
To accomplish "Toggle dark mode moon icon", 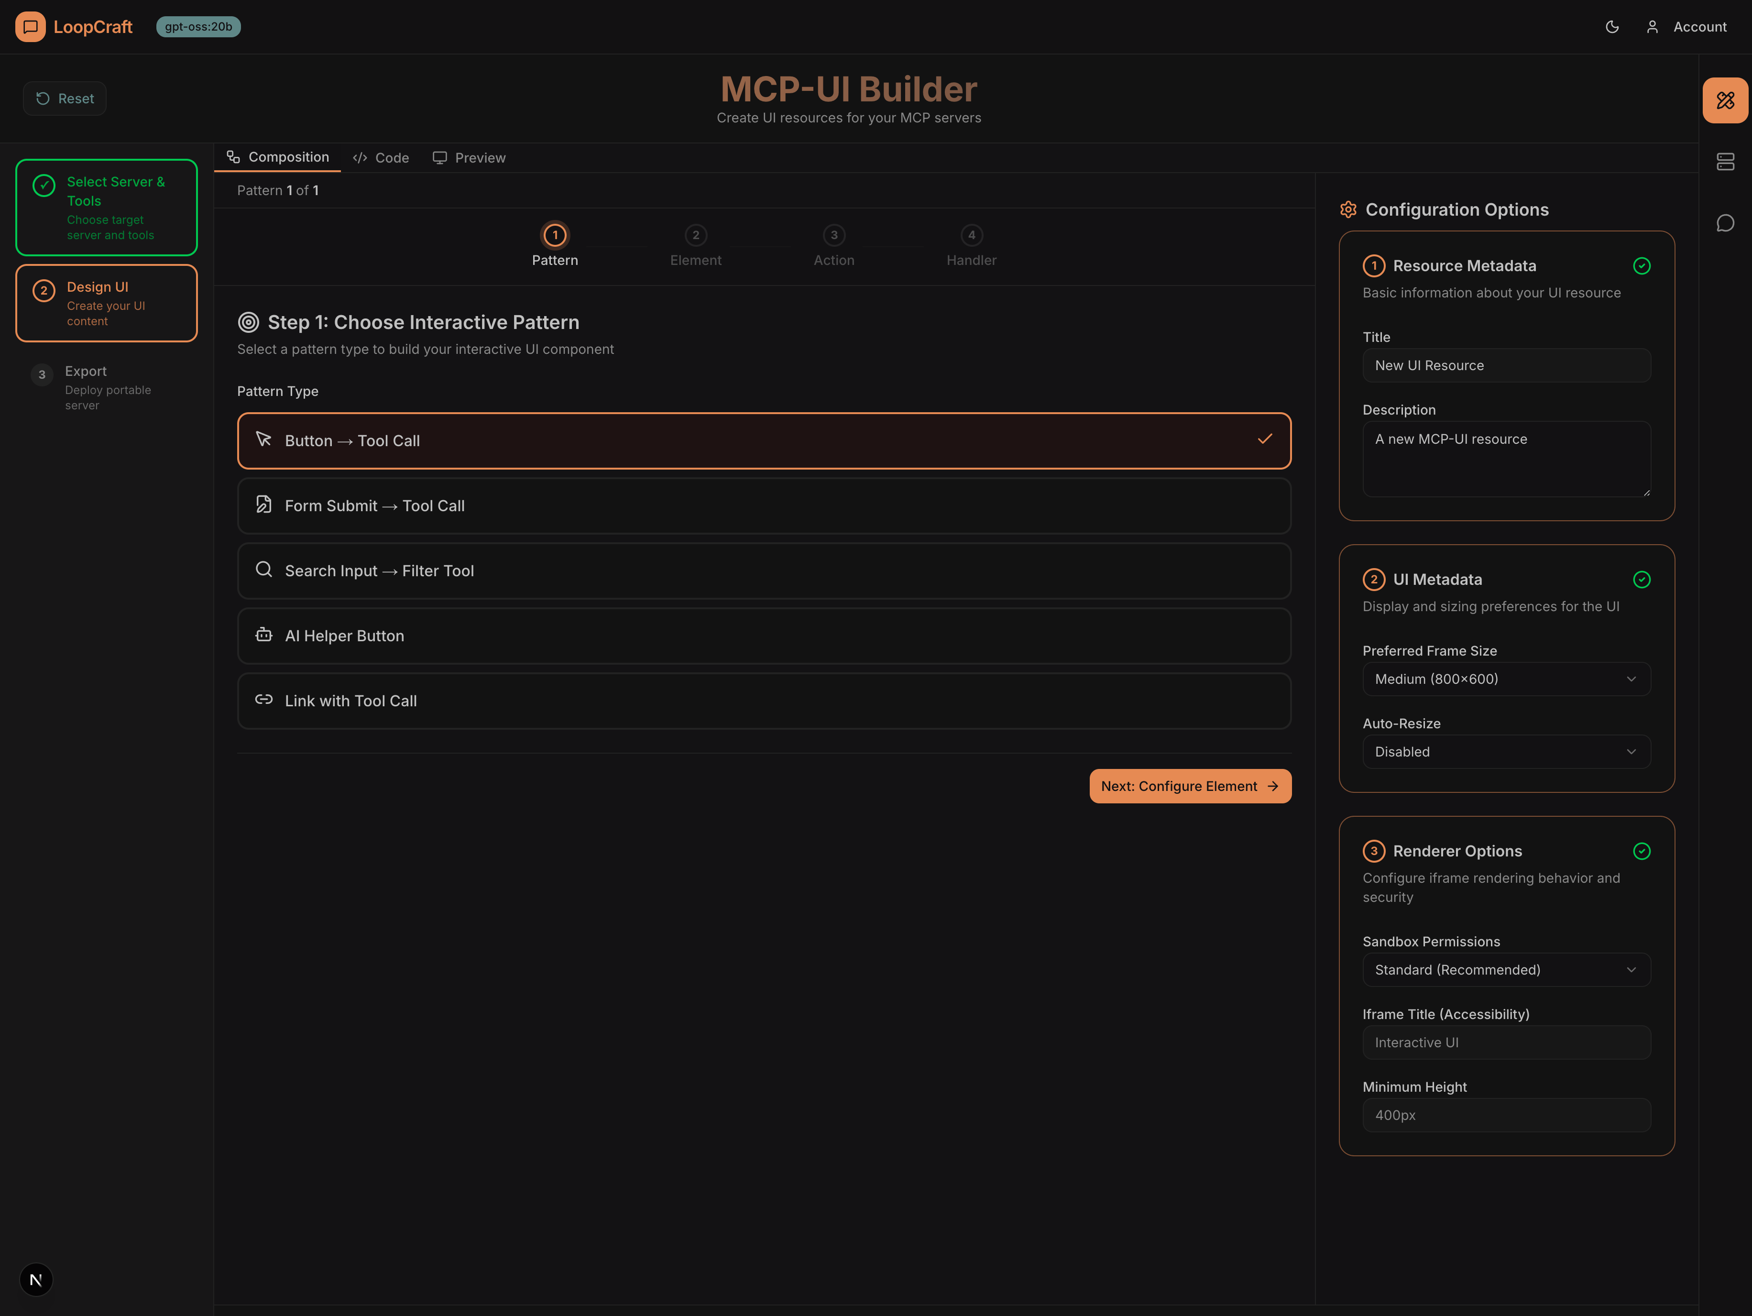I will 1612,27.
